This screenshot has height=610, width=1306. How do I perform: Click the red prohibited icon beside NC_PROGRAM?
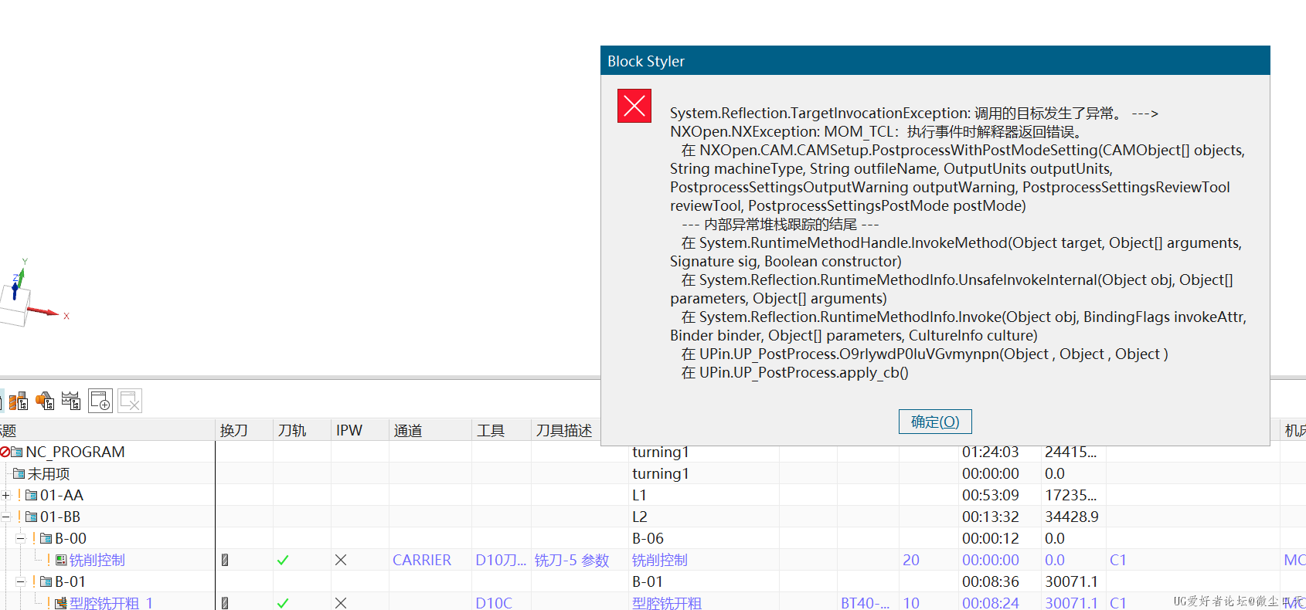tap(5, 452)
